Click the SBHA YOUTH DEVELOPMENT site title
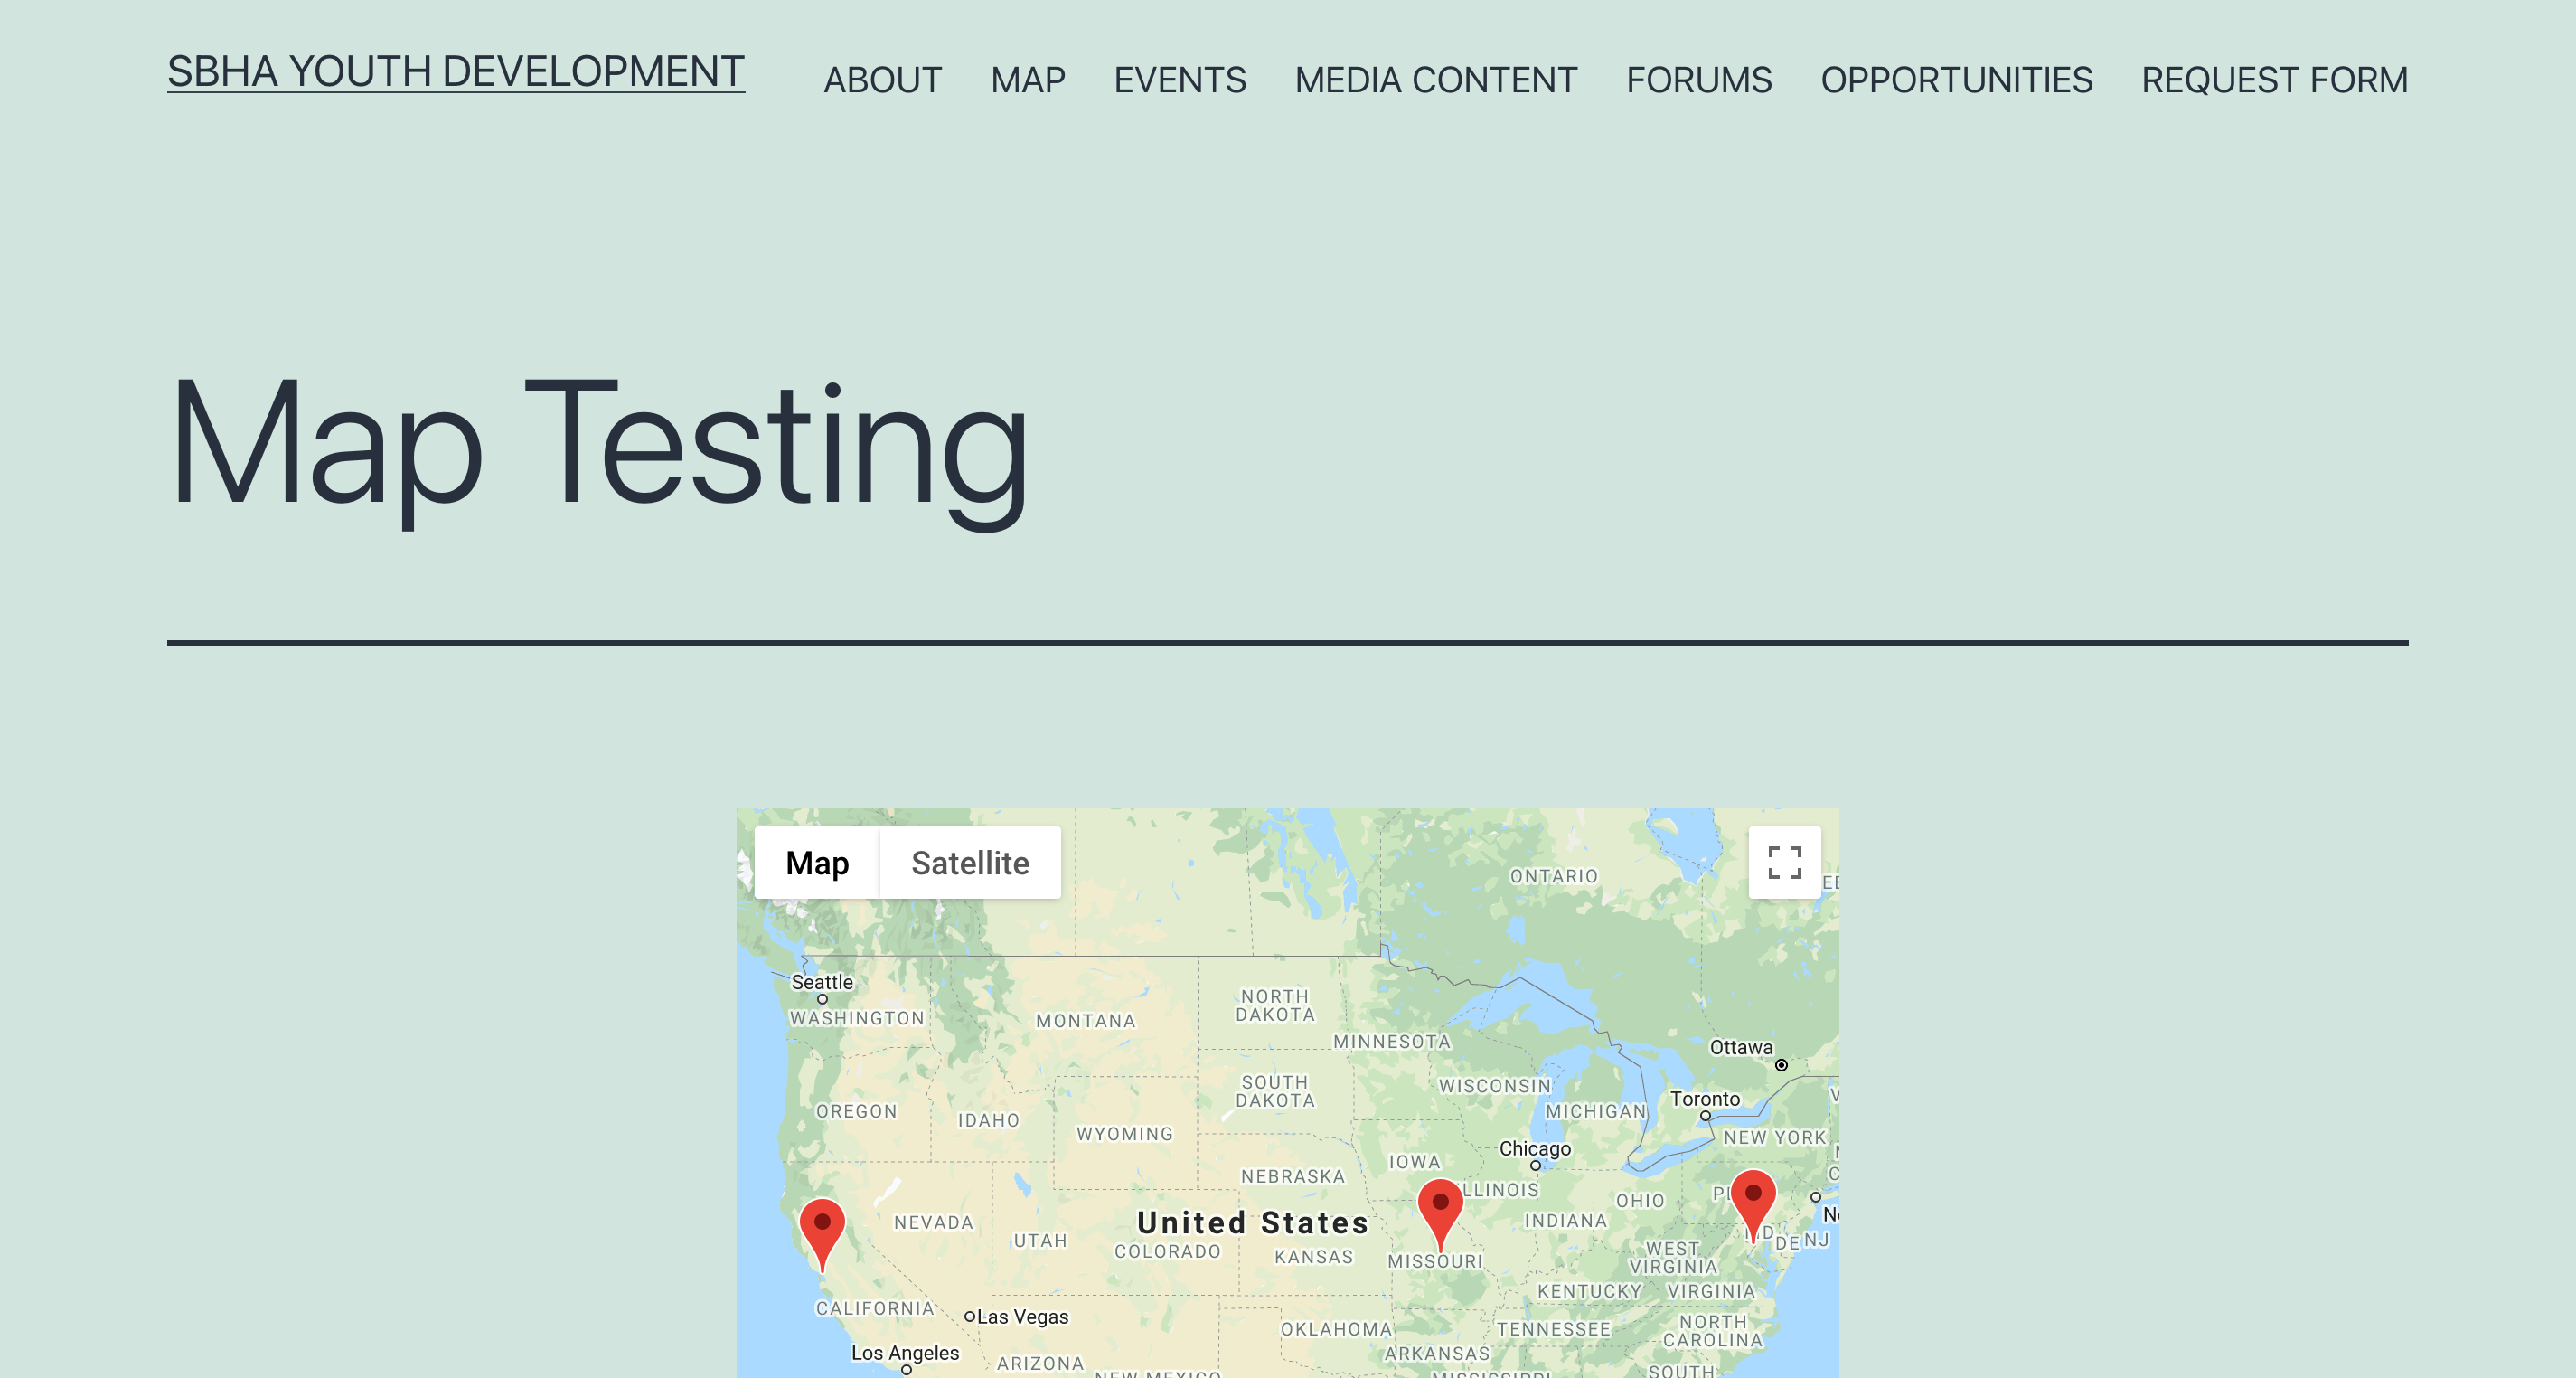Viewport: 2576px width, 1378px height. (456, 71)
